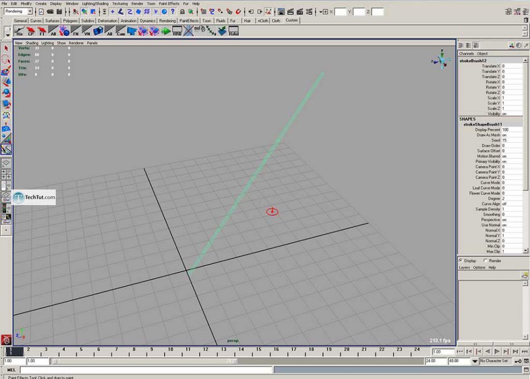Toggle snap to grids icon
Viewport: 530px width, 379px height.
pos(203,12)
